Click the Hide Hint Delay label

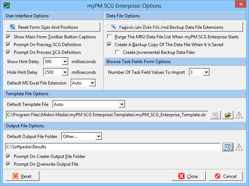(x=23, y=72)
